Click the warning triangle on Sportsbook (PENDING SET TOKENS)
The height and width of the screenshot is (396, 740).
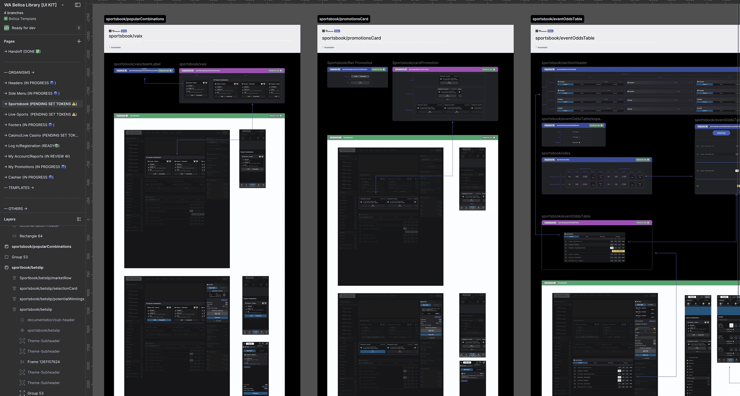pyautogui.click(x=73, y=104)
